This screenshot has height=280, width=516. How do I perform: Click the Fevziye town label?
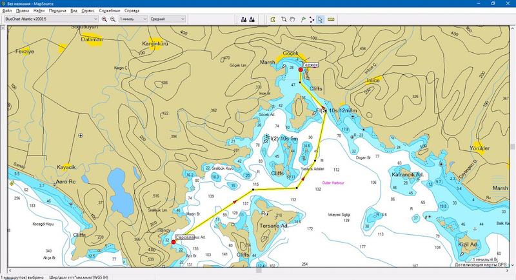pos(25,52)
